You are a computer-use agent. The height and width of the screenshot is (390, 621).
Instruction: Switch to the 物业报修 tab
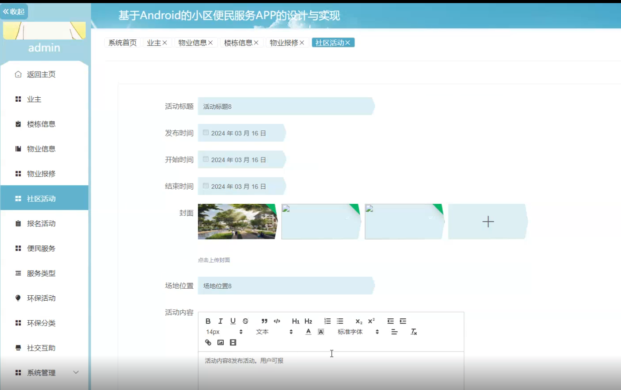coord(284,42)
